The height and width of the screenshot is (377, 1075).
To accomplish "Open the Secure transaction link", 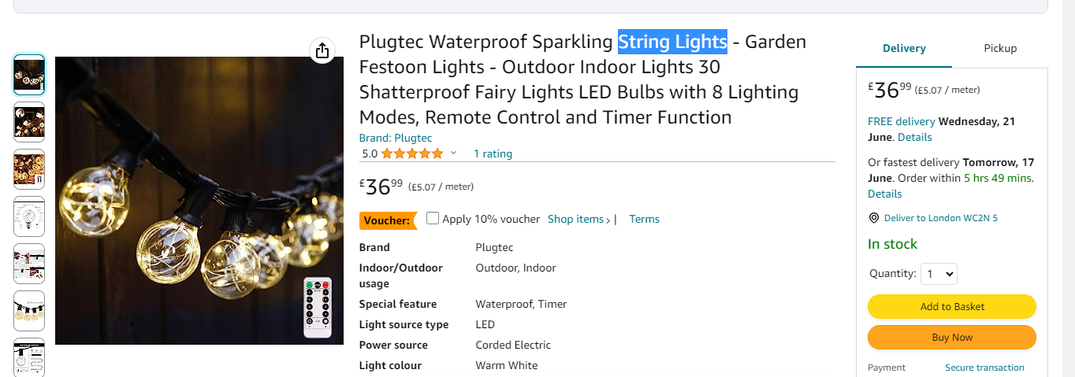I will (984, 368).
